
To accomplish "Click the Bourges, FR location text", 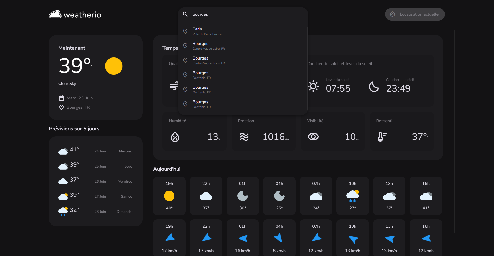I will tap(78, 107).
